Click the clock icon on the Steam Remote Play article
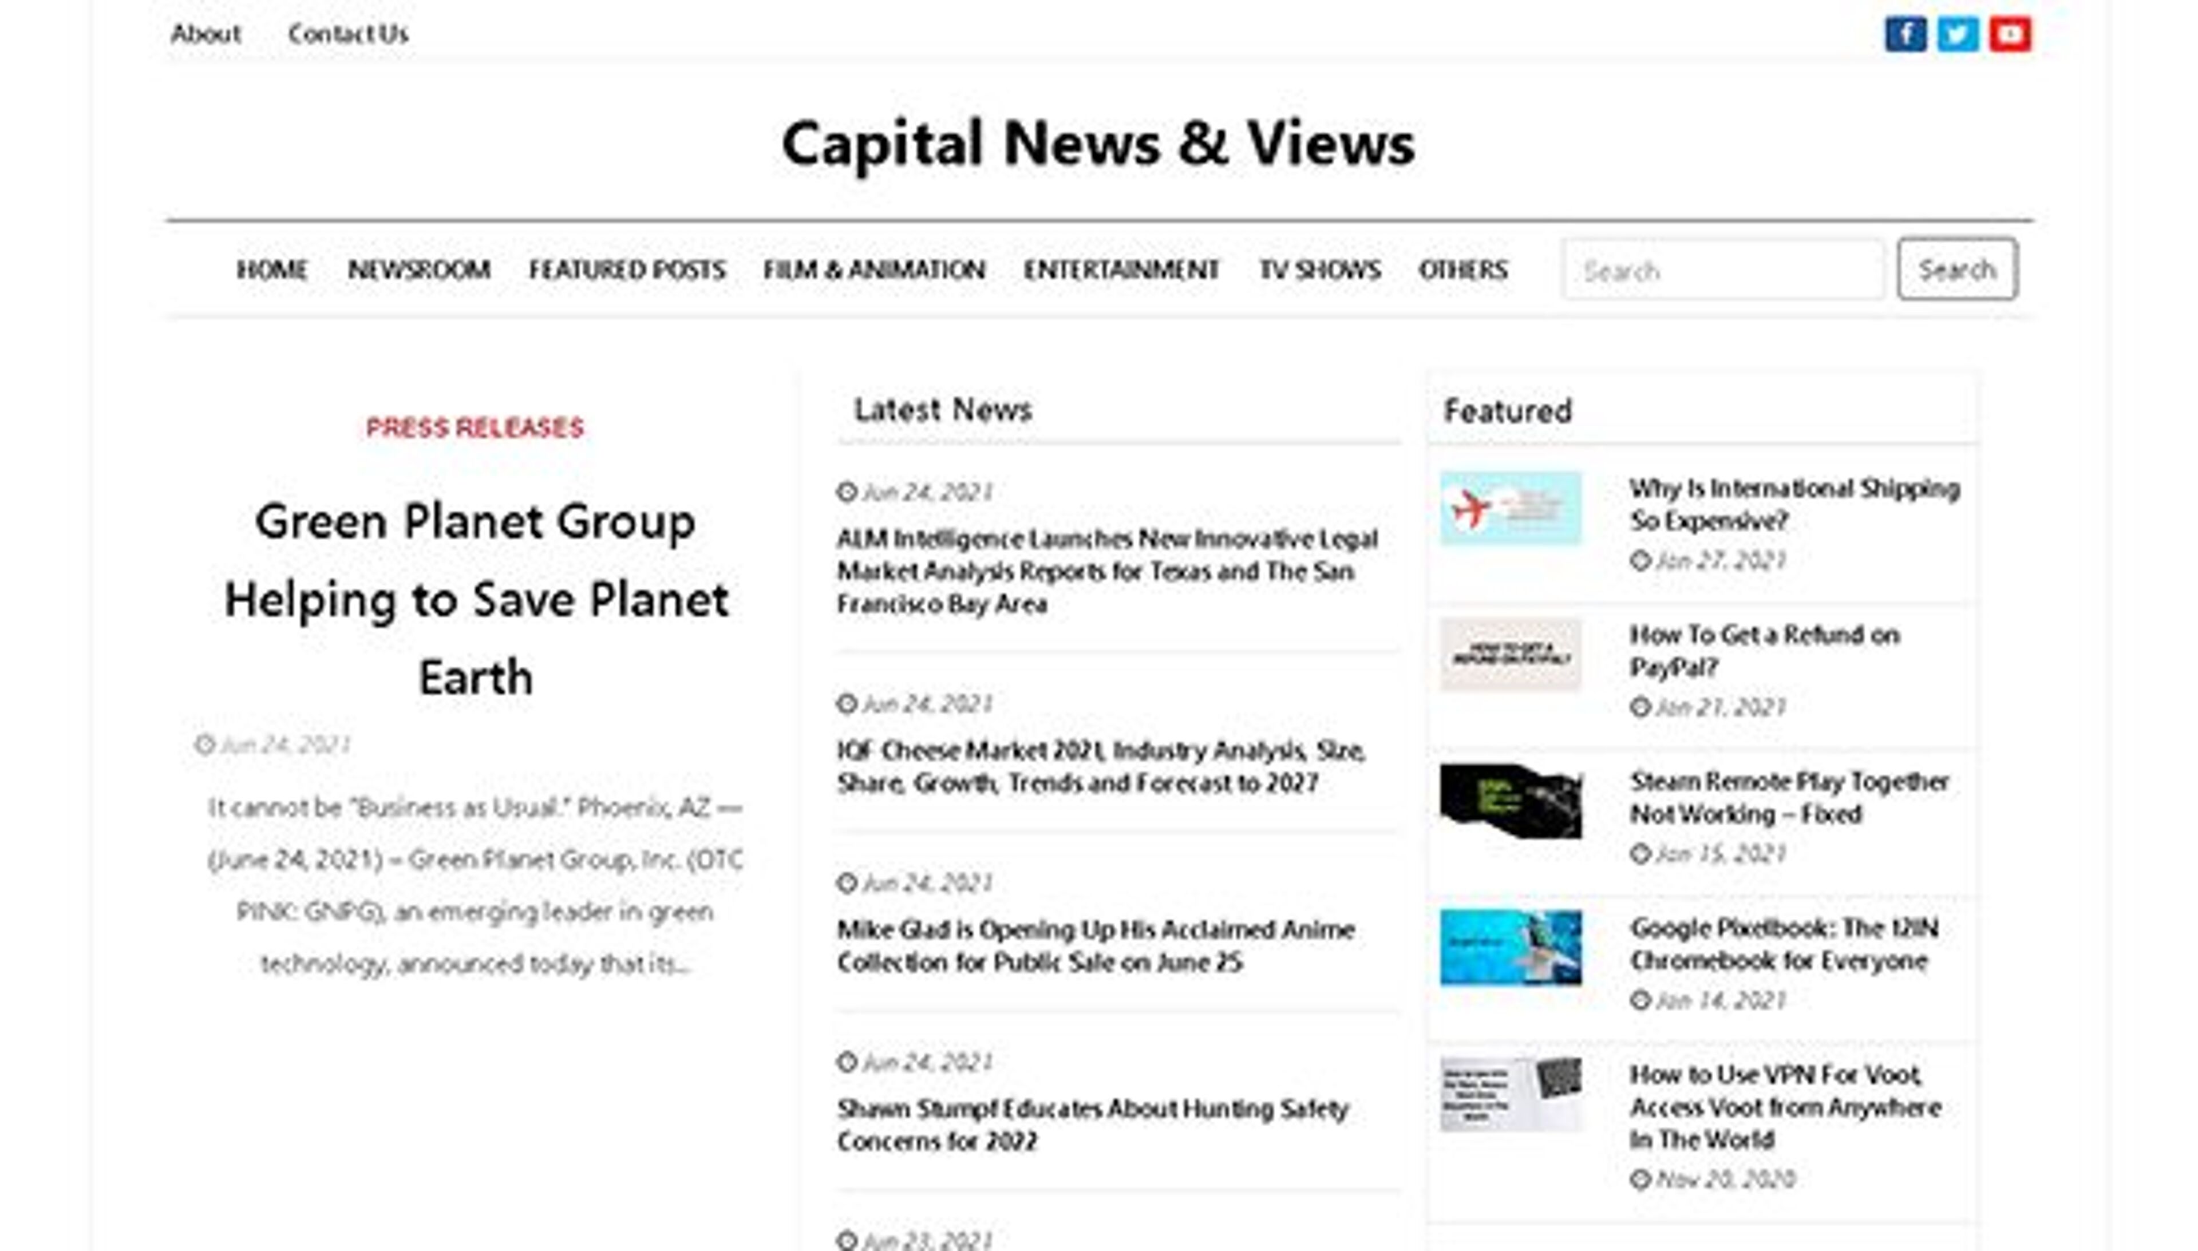Image resolution: width=2198 pixels, height=1251 pixels. pos(1640,854)
